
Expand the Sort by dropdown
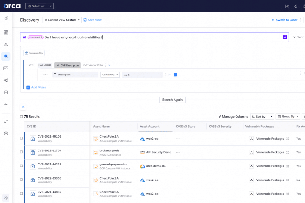pyautogui.click(x=262, y=116)
